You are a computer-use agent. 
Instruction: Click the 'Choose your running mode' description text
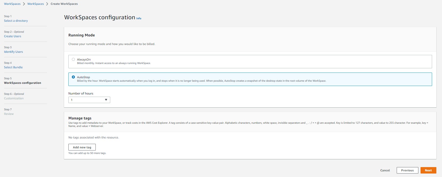tap(112, 44)
